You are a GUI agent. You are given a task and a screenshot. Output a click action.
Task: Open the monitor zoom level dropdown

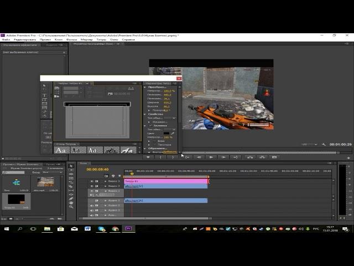pyautogui.click(x=309, y=144)
